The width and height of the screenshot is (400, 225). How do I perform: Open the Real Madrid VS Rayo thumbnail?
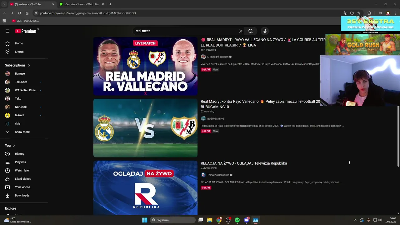[x=145, y=128]
